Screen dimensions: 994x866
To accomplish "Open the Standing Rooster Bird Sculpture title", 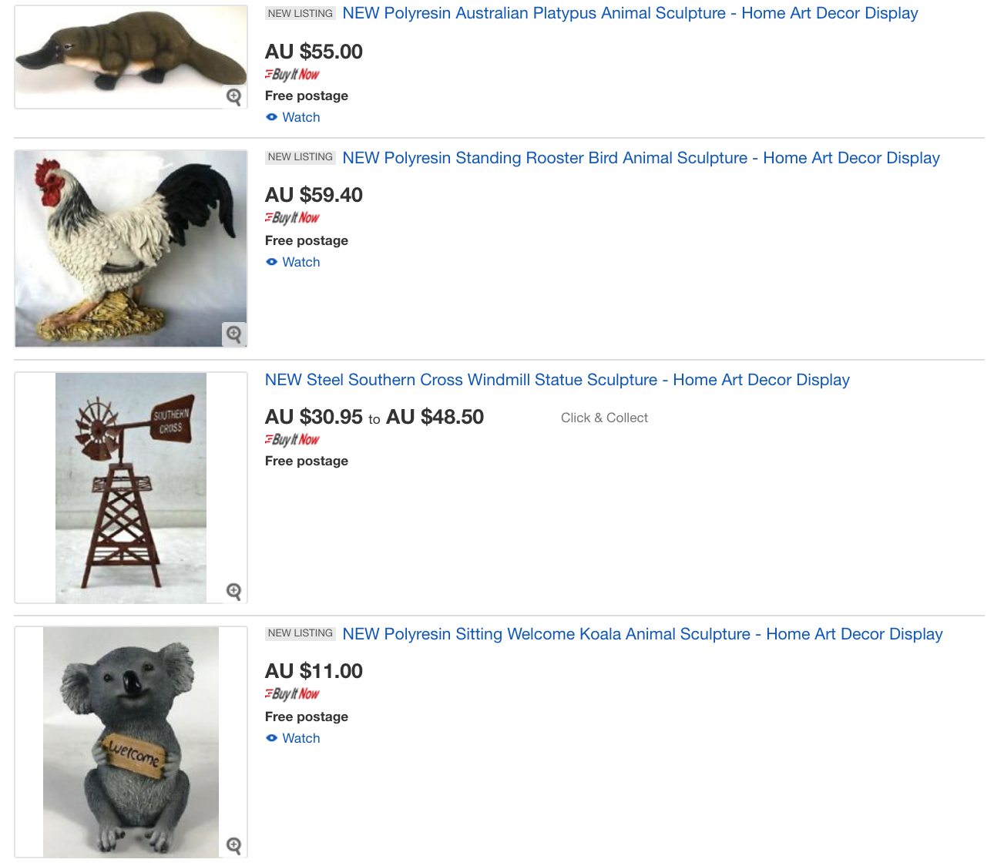I will click(x=640, y=158).
